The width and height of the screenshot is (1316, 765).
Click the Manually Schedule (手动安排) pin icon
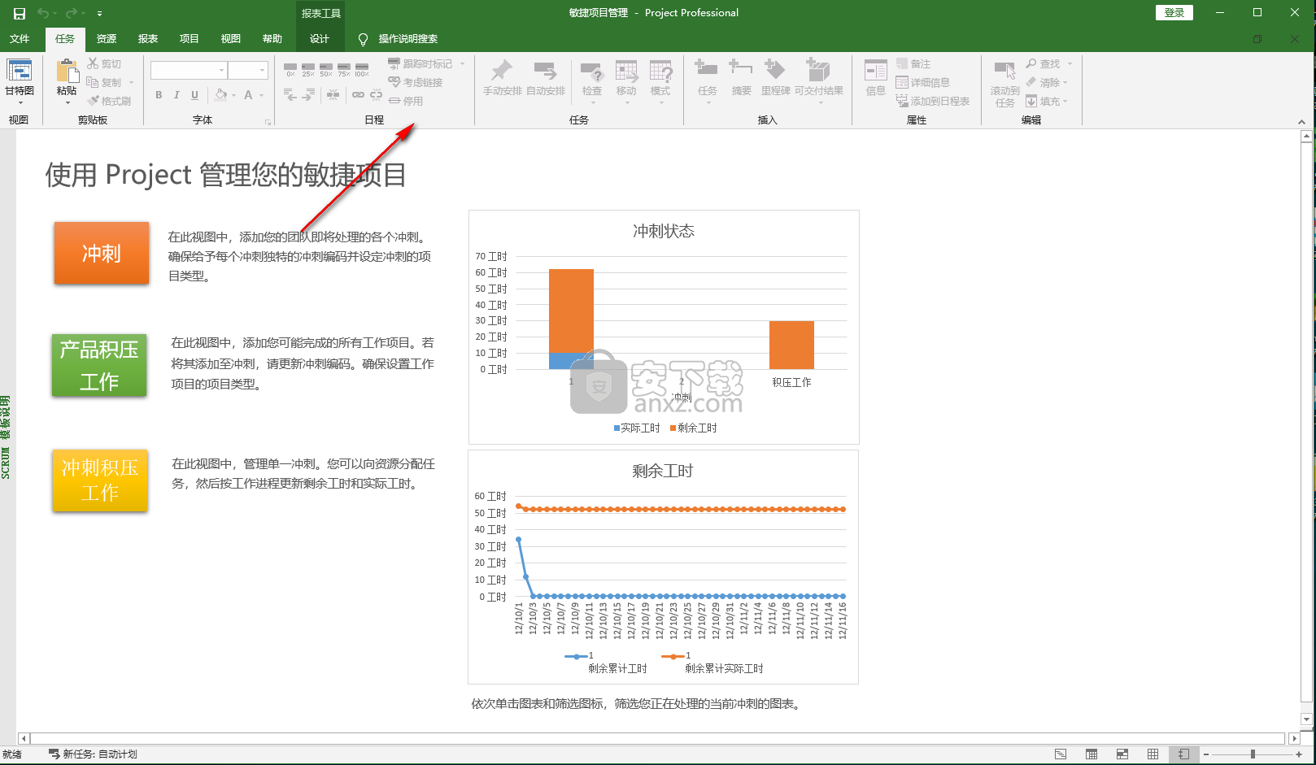coord(502,71)
